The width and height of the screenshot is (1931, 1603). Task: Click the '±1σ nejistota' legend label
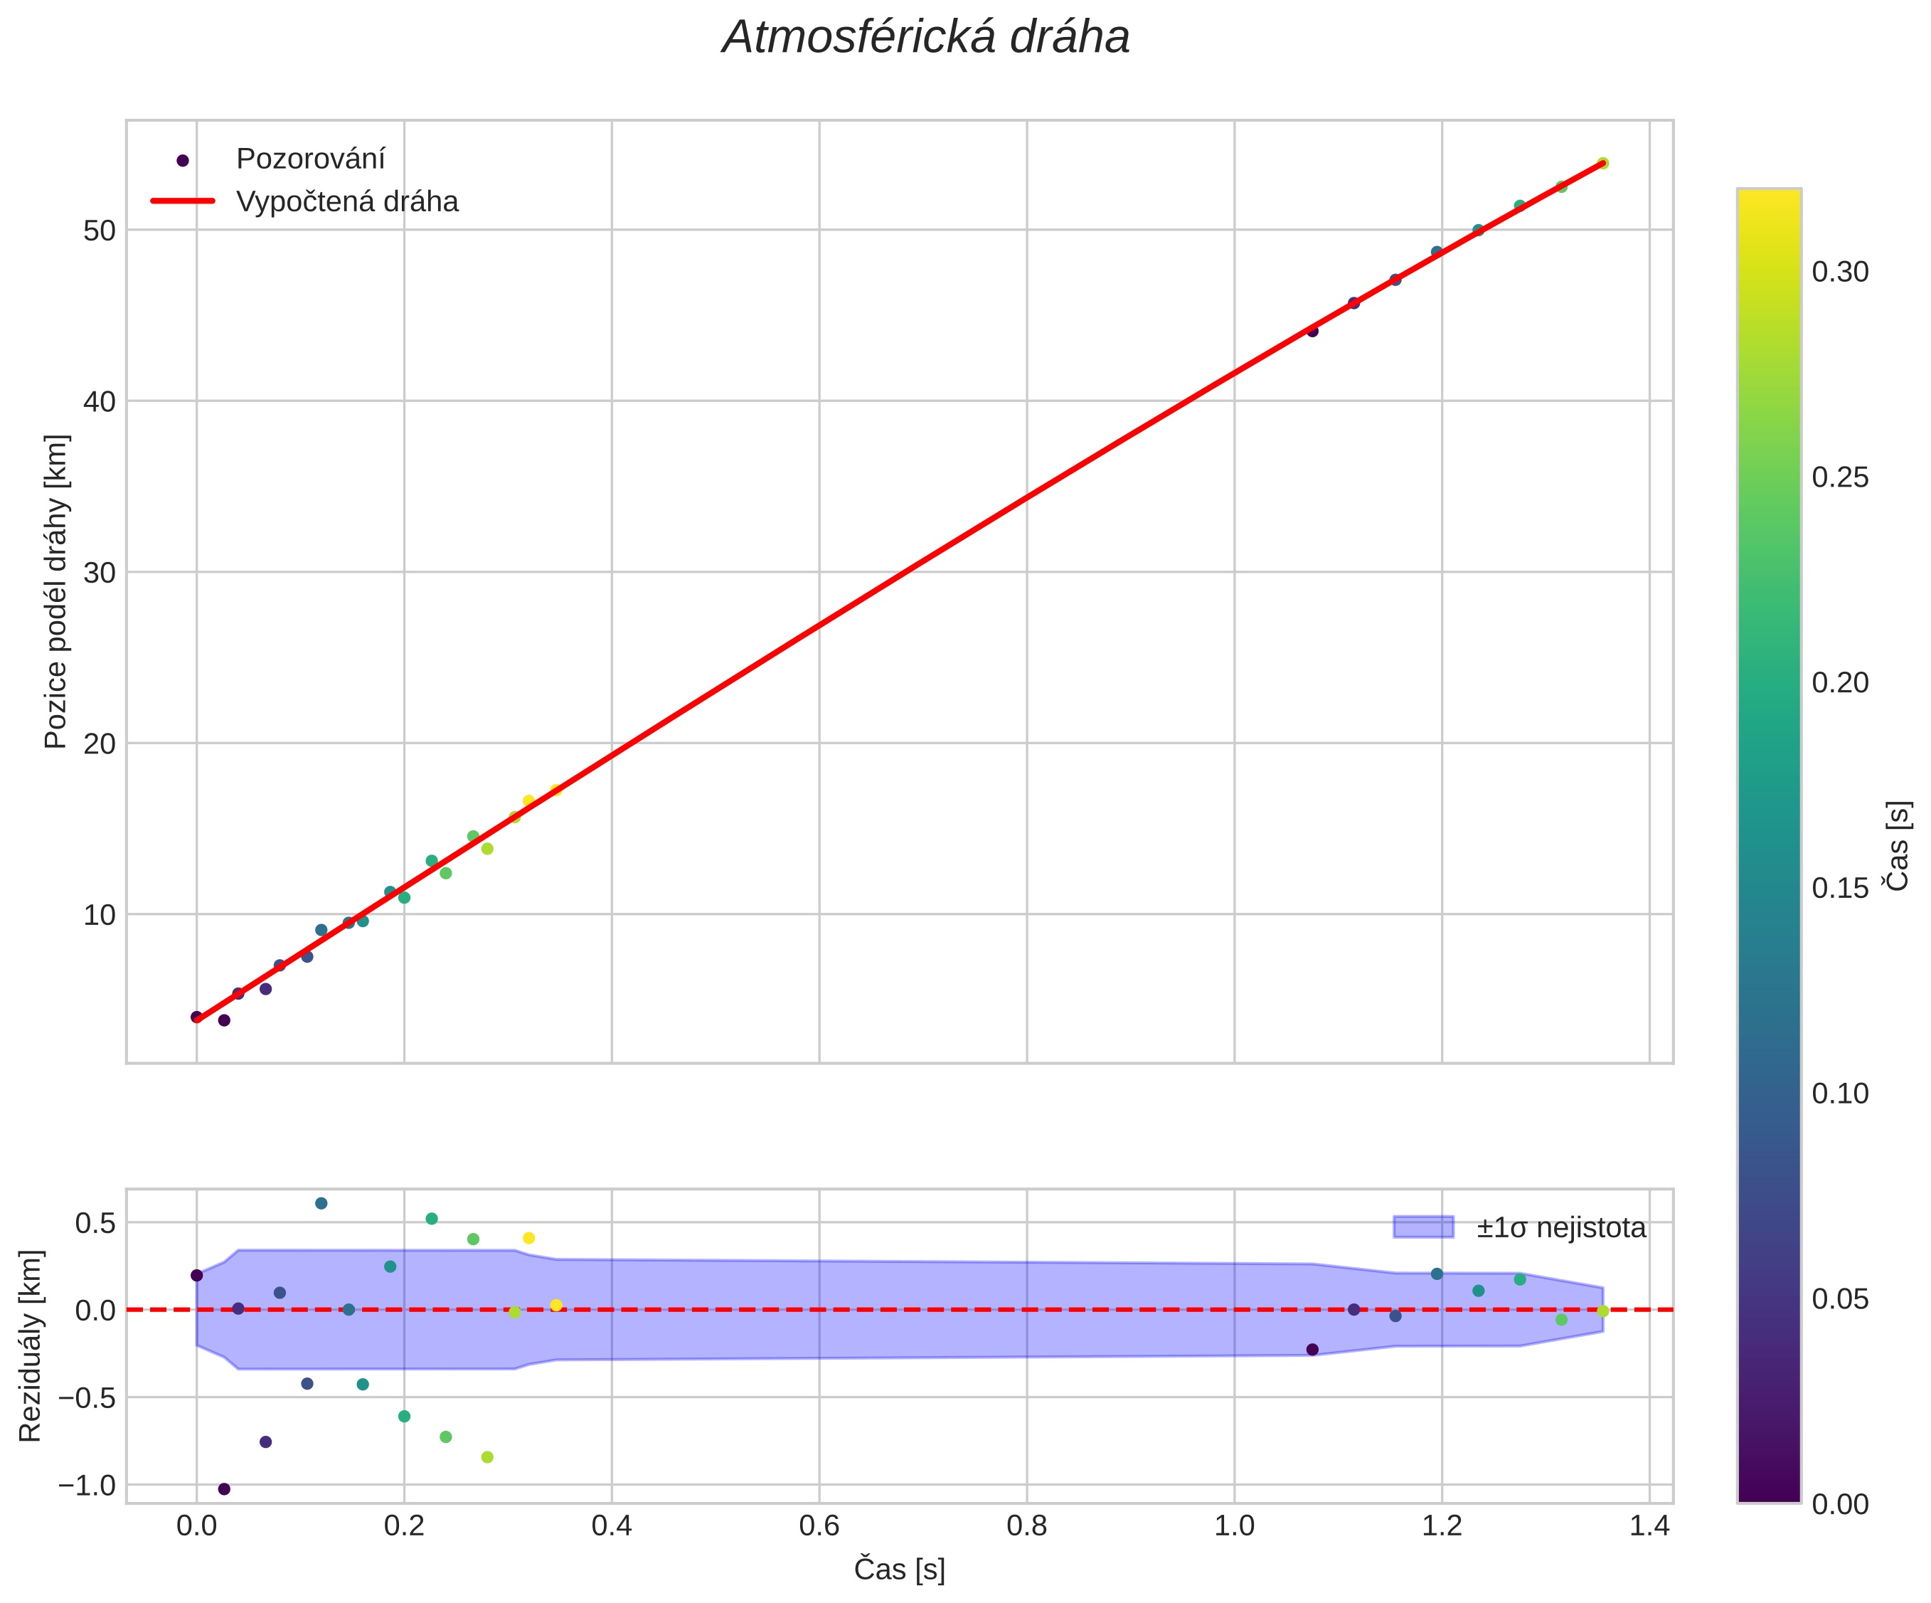[1560, 1228]
